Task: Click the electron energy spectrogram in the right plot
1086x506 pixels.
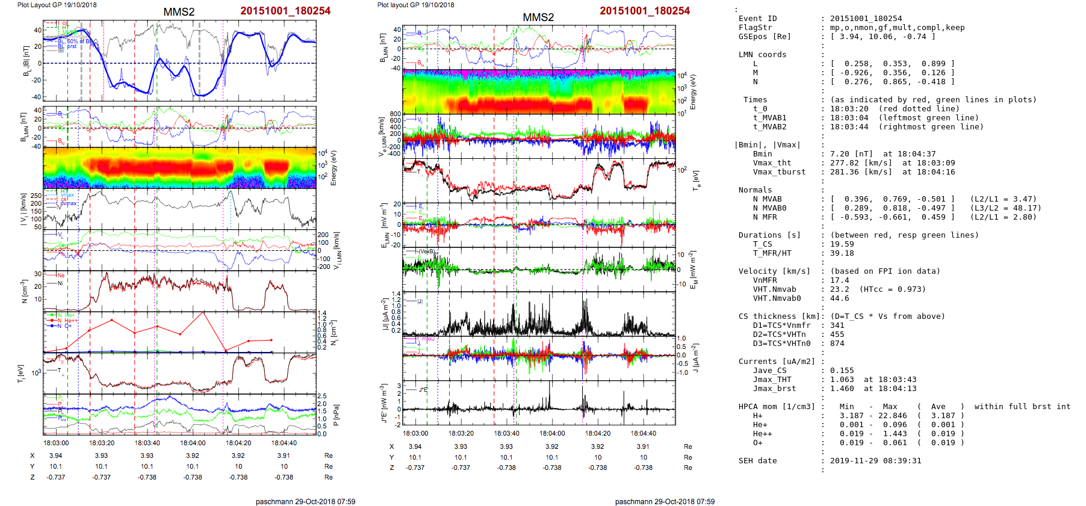Action: pos(539,91)
